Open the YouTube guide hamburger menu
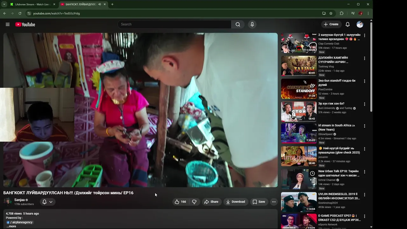Screen dimensions: 407x229 point(8,24)
